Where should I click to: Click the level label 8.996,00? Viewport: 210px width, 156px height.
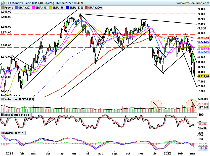point(6,27)
